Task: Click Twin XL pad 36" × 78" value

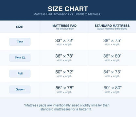Action: coord(64,56)
